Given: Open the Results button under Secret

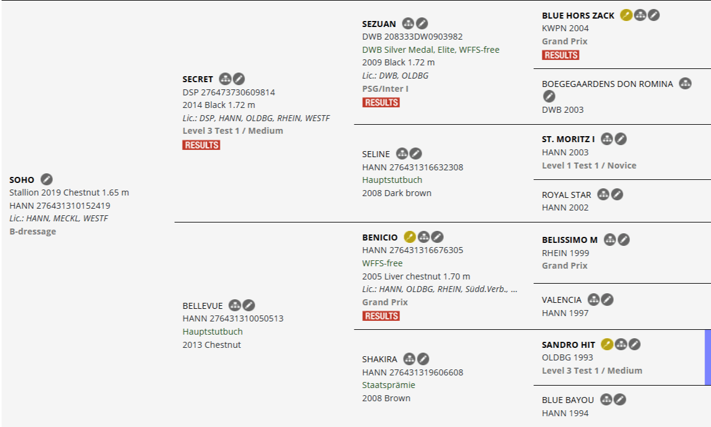Looking at the screenshot, I should (x=201, y=145).
